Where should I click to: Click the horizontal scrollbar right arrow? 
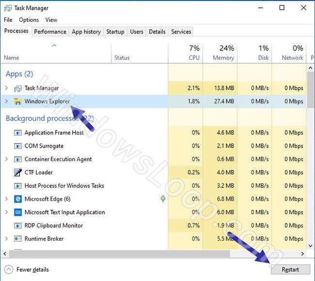point(302,254)
